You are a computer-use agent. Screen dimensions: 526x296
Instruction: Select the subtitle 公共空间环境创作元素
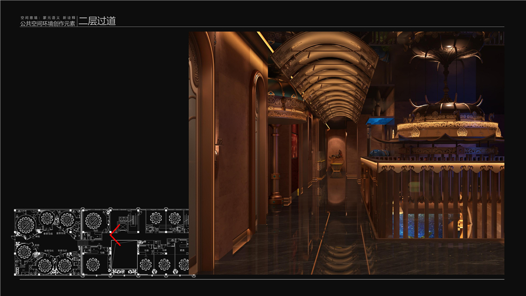pyautogui.click(x=47, y=24)
